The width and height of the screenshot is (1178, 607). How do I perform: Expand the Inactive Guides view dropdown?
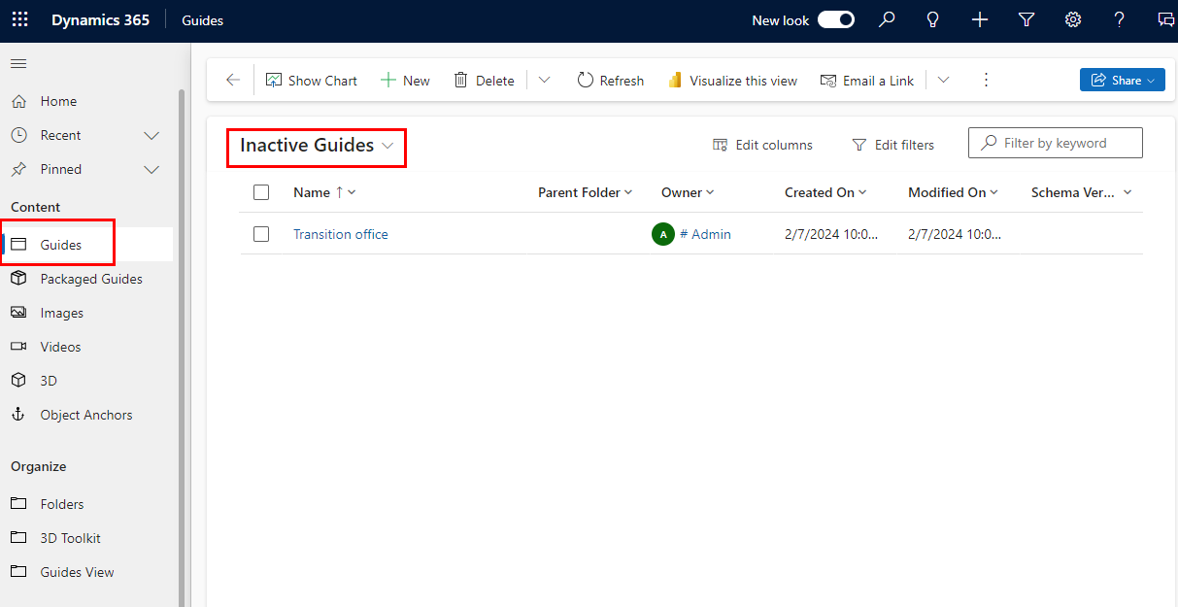tap(387, 145)
